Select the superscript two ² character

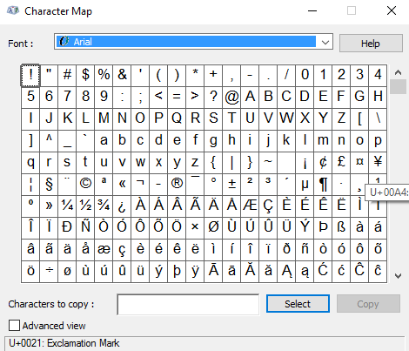click(250, 185)
